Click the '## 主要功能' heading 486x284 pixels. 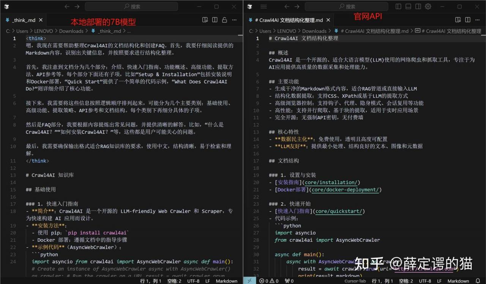coord(284,82)
